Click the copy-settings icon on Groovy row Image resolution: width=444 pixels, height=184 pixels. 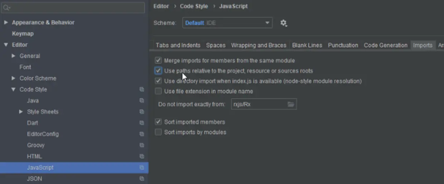point(142,145)
